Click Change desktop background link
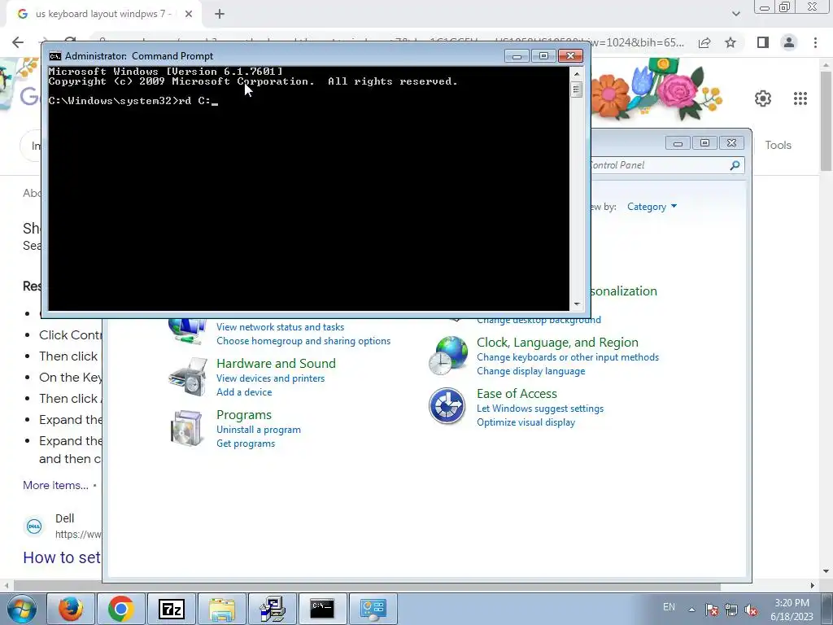This screenshot has height=625, width=833. [x=539, y=321]
